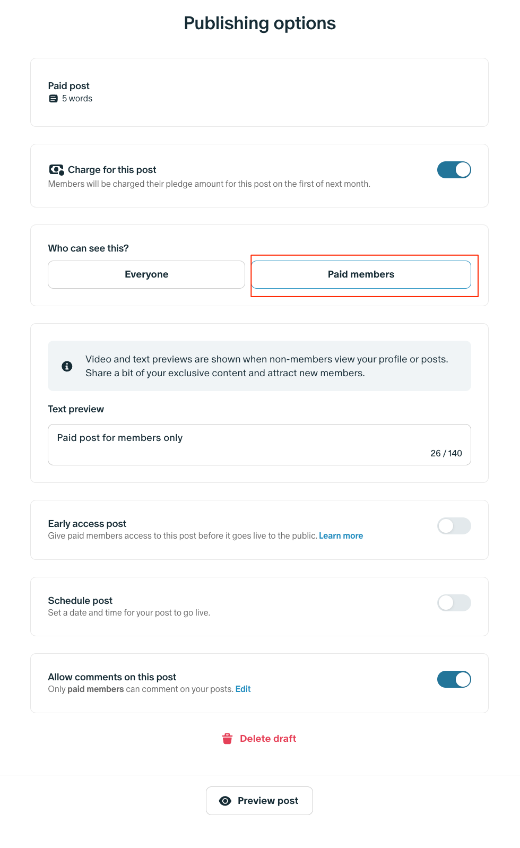Click the Publishing options heading
The height and width of the screenshot is (848, 520).
click(259, 23)
